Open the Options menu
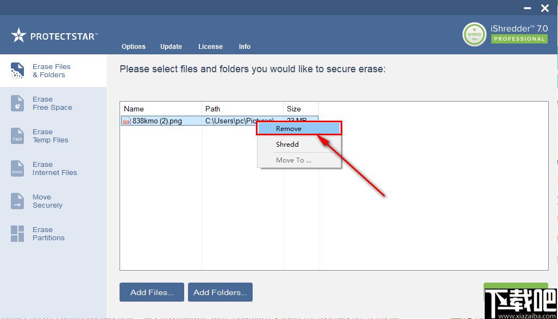 [x=134, y=47]
